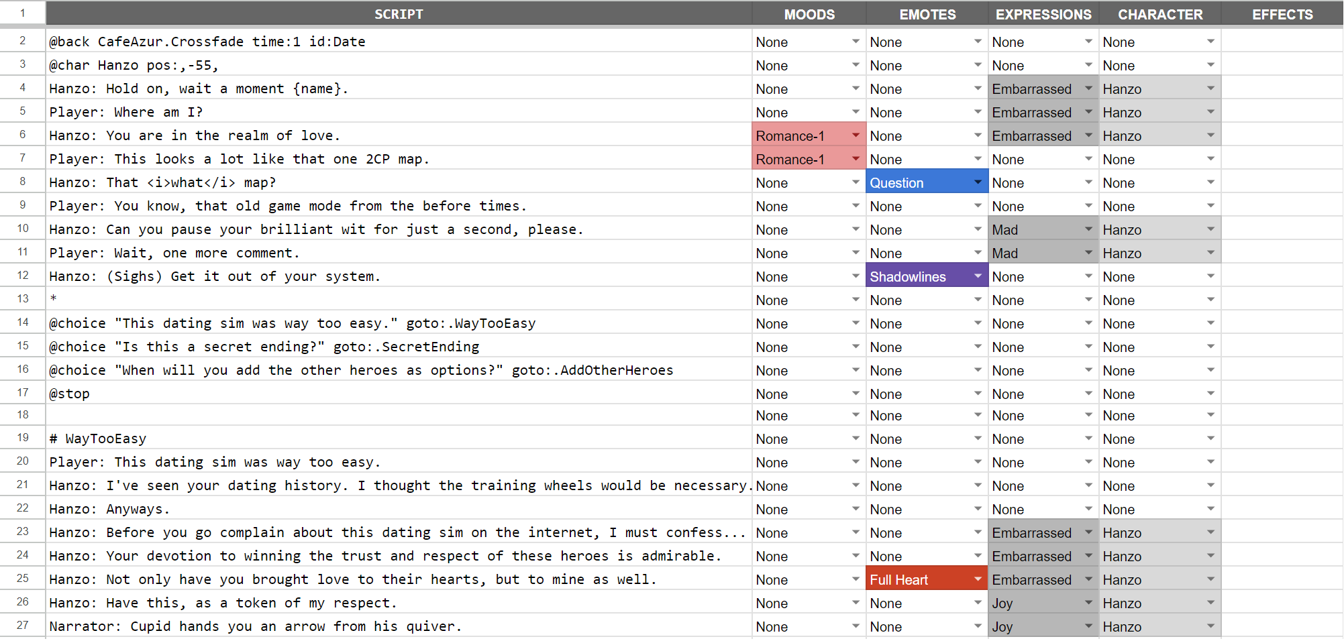Open the Romance-1 mood dropdown in row 7
Screen dimensions: 1344x641
(x=856, y=159)
